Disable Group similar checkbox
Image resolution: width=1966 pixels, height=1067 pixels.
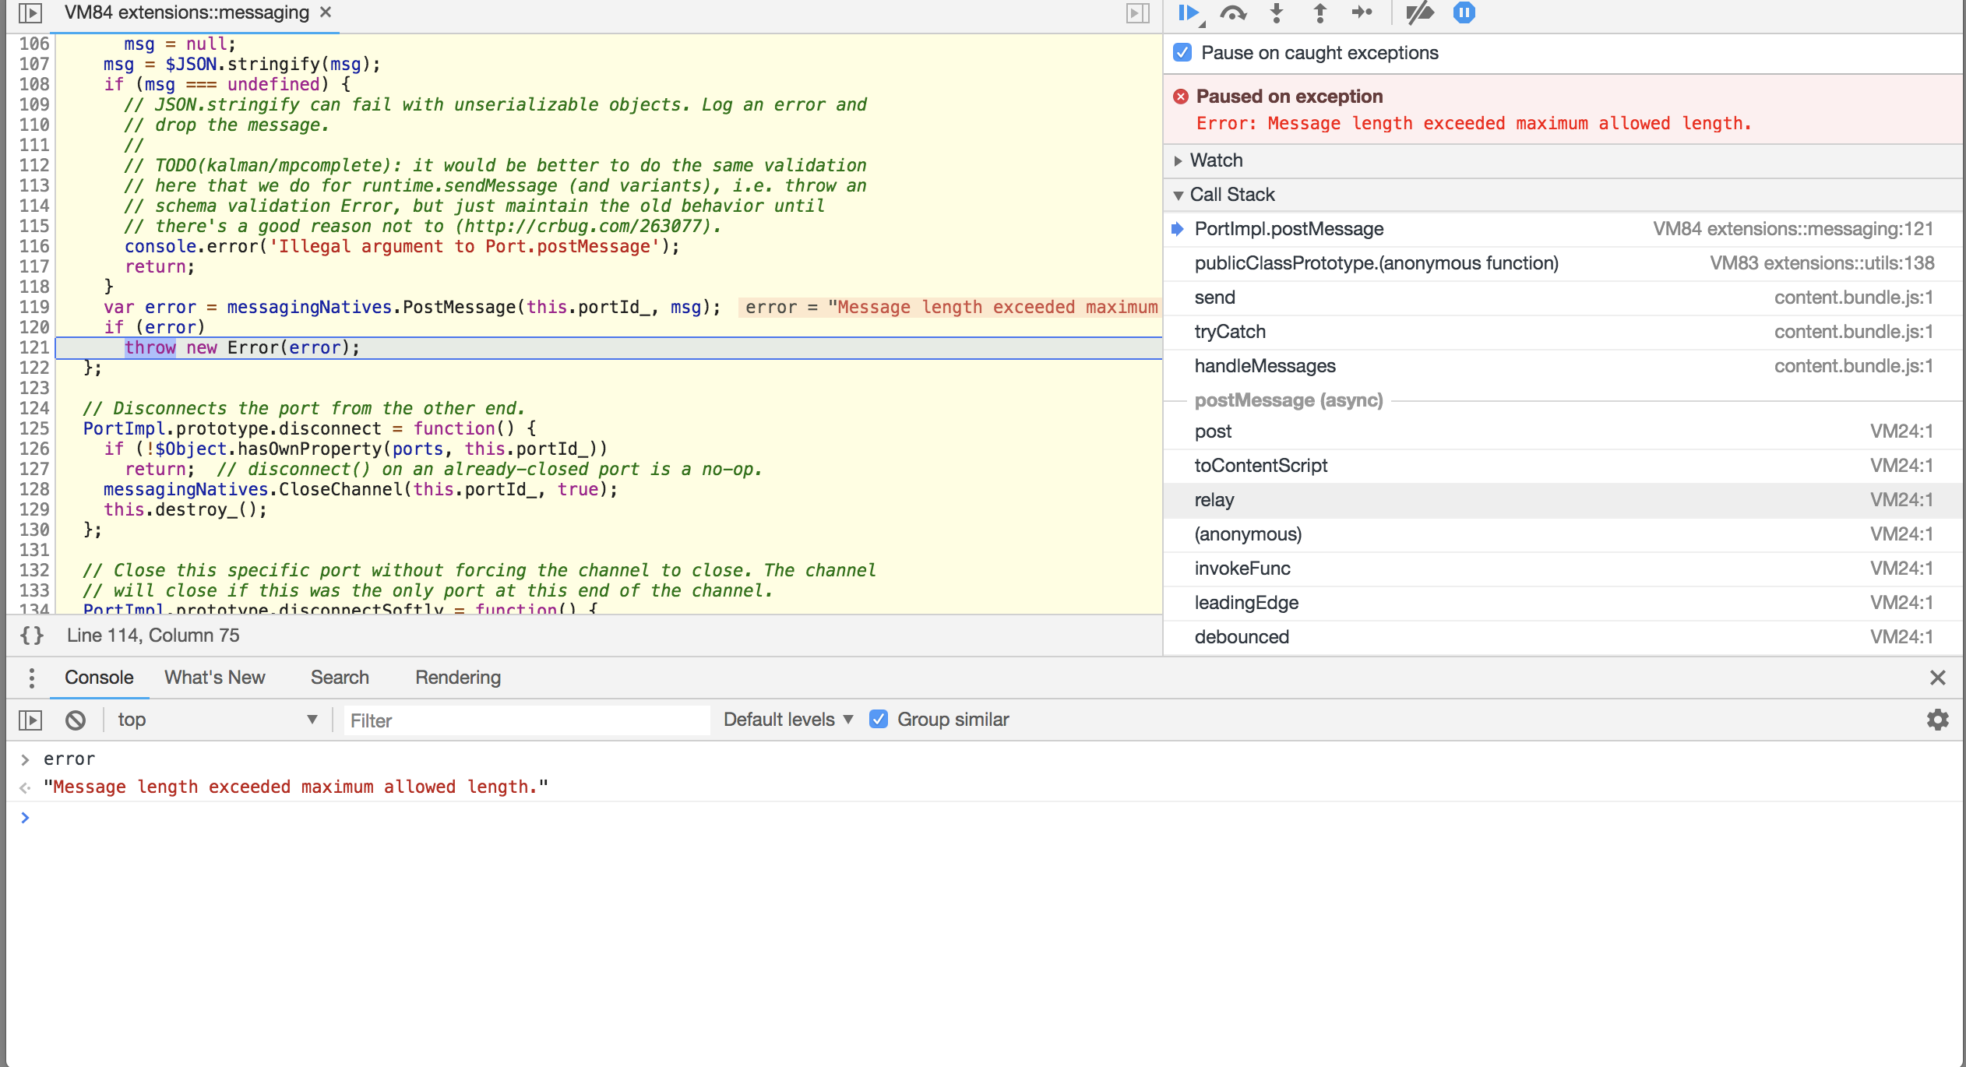click(x=879, y=720)
